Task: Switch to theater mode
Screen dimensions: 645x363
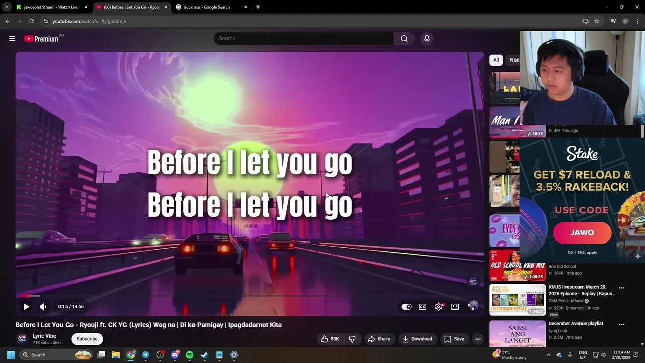Action: tap(455, 306)
